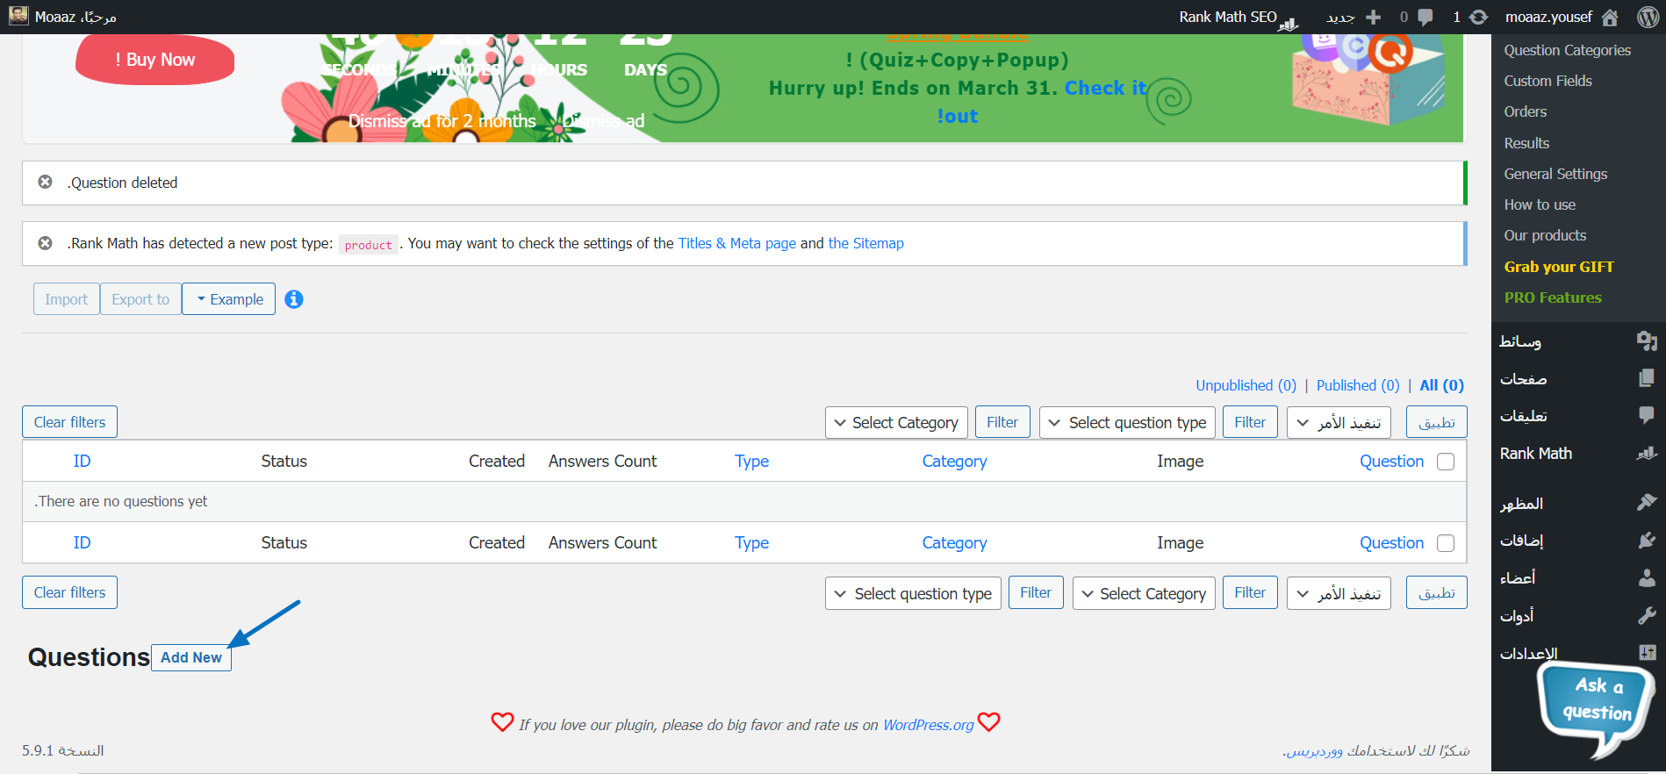Show Published (0) questions
Viewport: 1666px width, 774px height.
(1358, 385)
